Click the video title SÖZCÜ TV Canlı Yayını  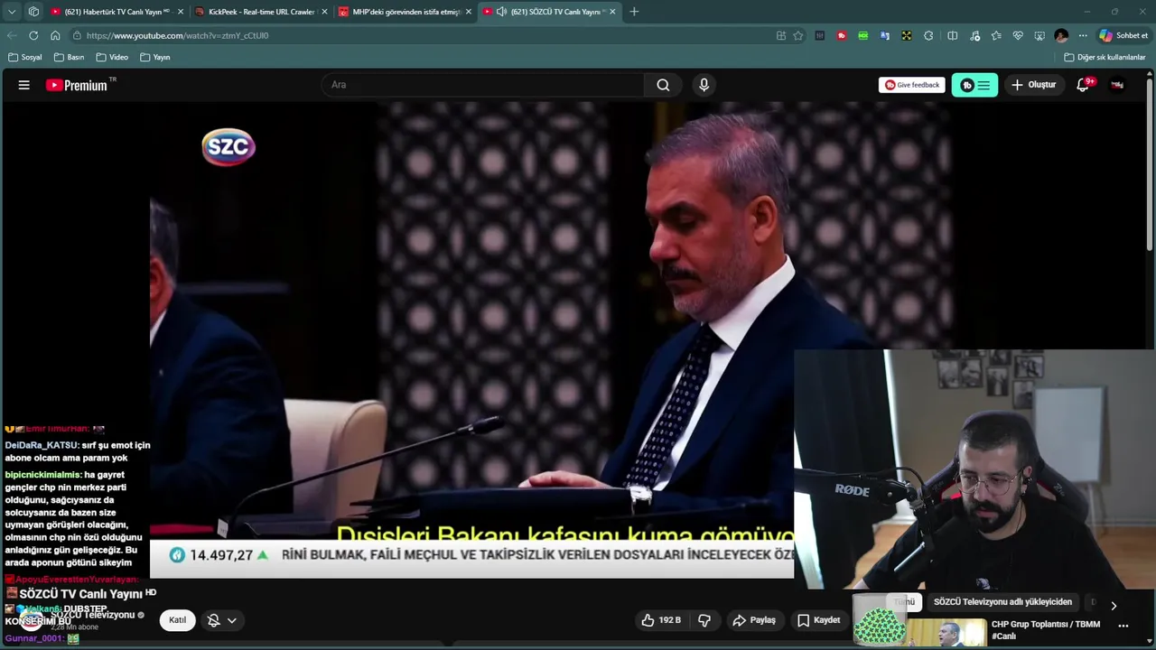(x=81, y=594)
